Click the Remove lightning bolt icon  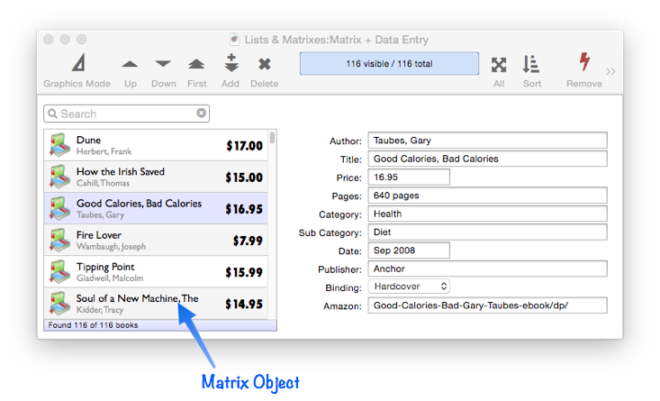(x=584, y=63)
